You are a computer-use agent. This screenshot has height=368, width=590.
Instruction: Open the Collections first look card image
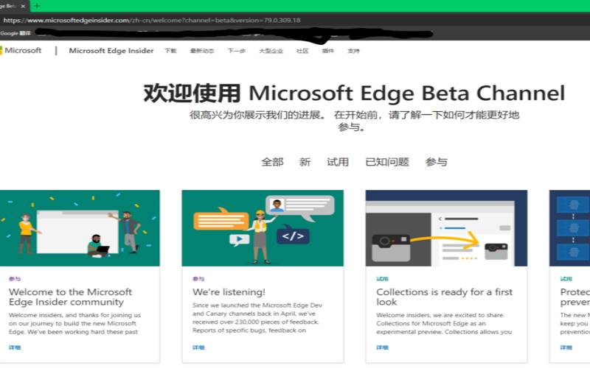(x=446, y=228)
